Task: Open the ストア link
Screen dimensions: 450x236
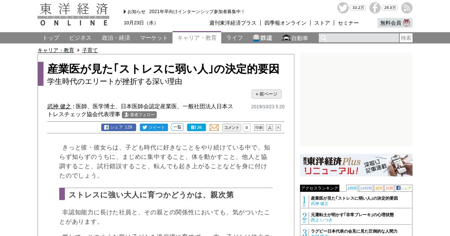Action: coord(322,23)
